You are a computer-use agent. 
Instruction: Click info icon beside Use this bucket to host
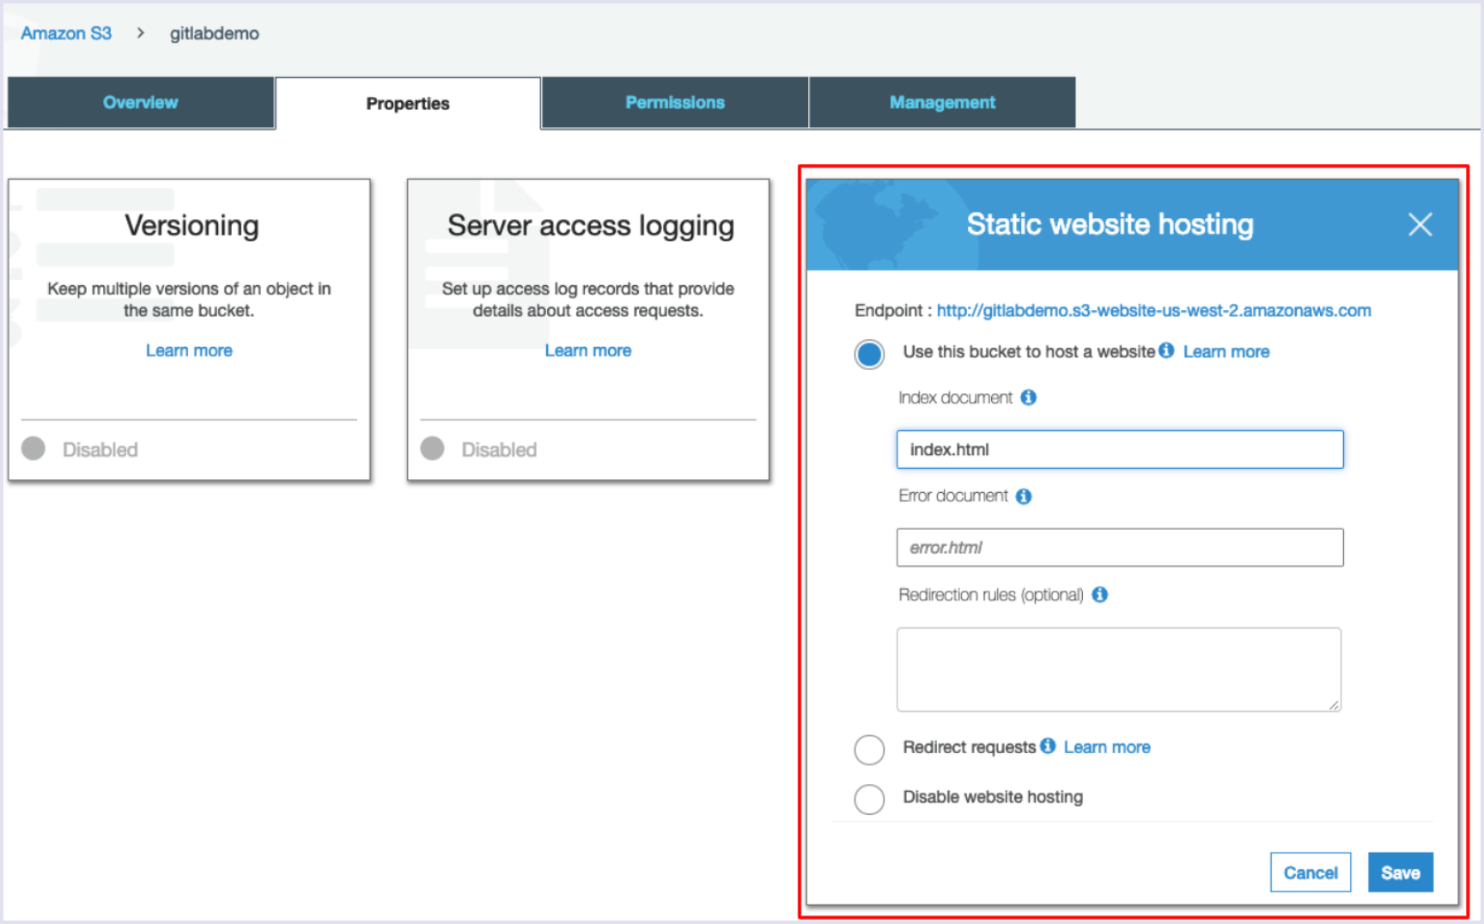[1165, 350]
